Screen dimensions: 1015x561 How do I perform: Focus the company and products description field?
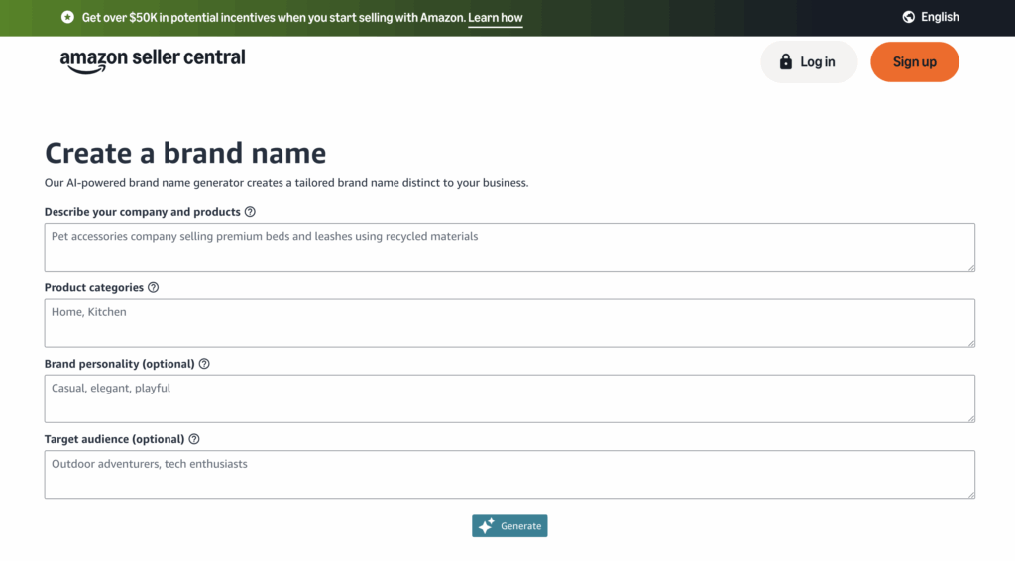(509, 247)
